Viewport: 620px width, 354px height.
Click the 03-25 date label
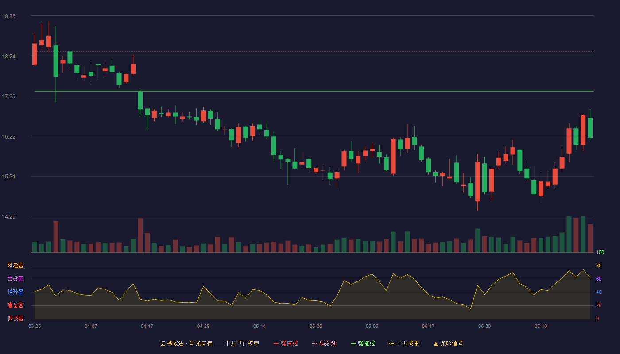pyautogui.click(x=35, y=326)
